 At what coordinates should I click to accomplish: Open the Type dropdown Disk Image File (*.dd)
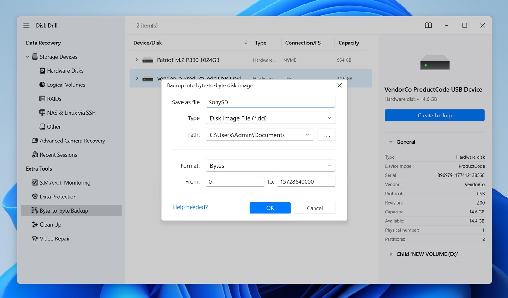coord(271,118)
